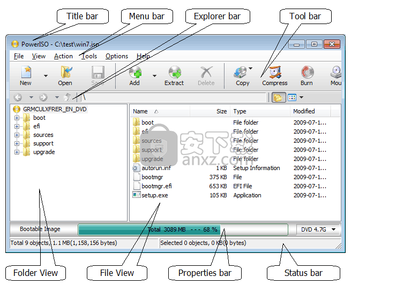The height and width of the screenshot is (292, 396).
Task: Expand the upgrade folder in tree
Action: pyautogui.click(x=17, y=152)
